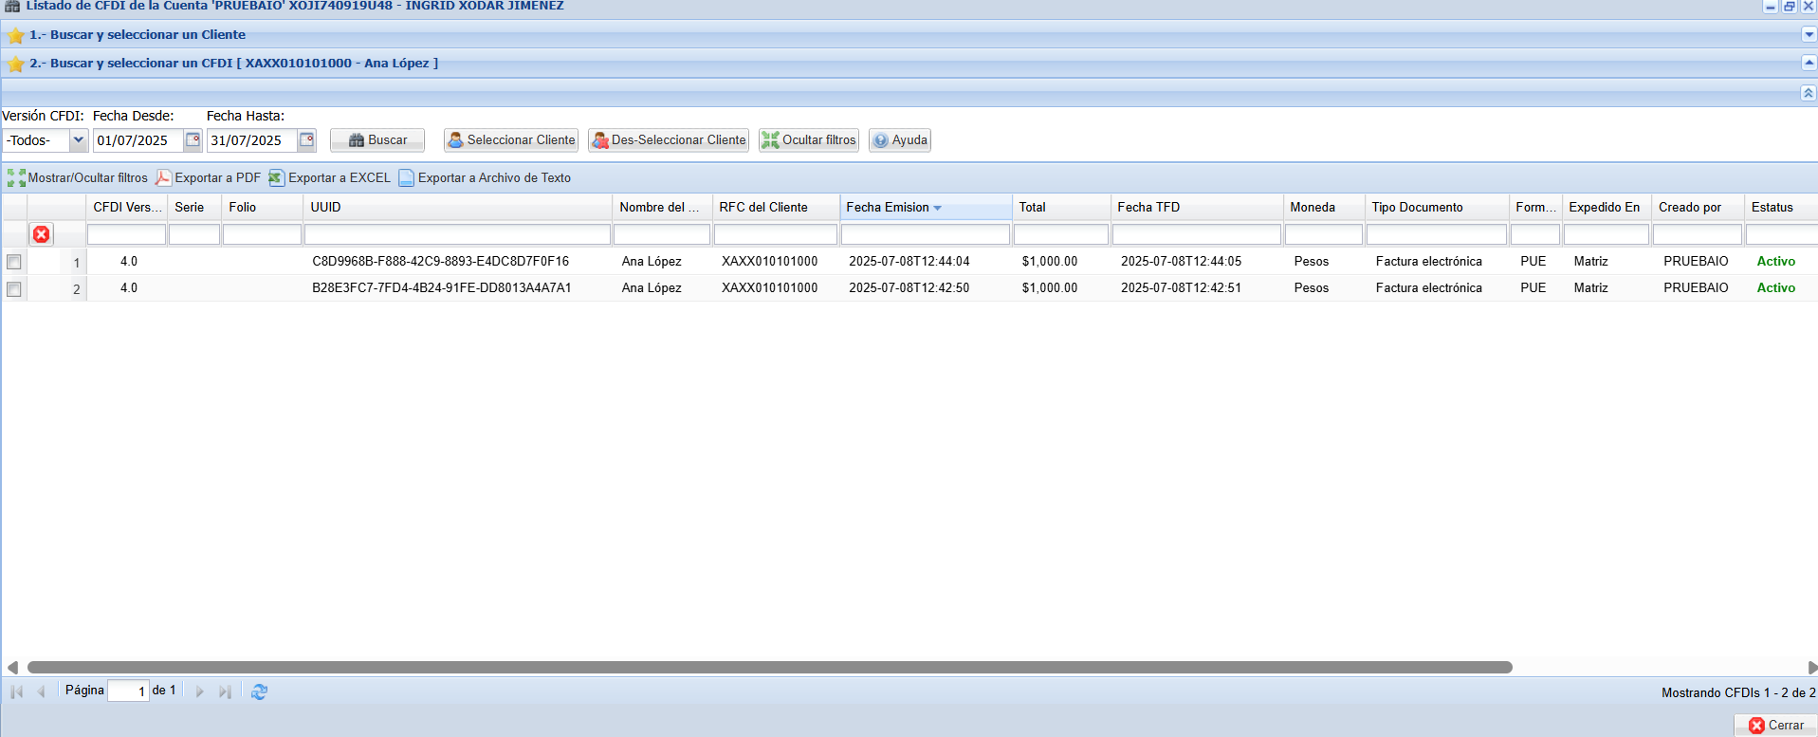Open the Fecha Hasta calendar picker
Screen dimensions: 1818x737
[x=306, y=140]
